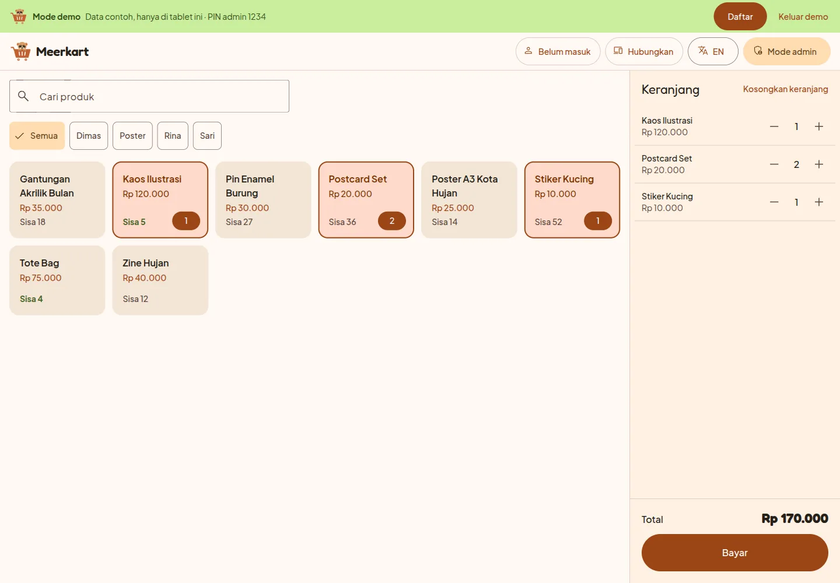Enter Mode admin
This screenshot has width=840, height=583.
[786, 51]
